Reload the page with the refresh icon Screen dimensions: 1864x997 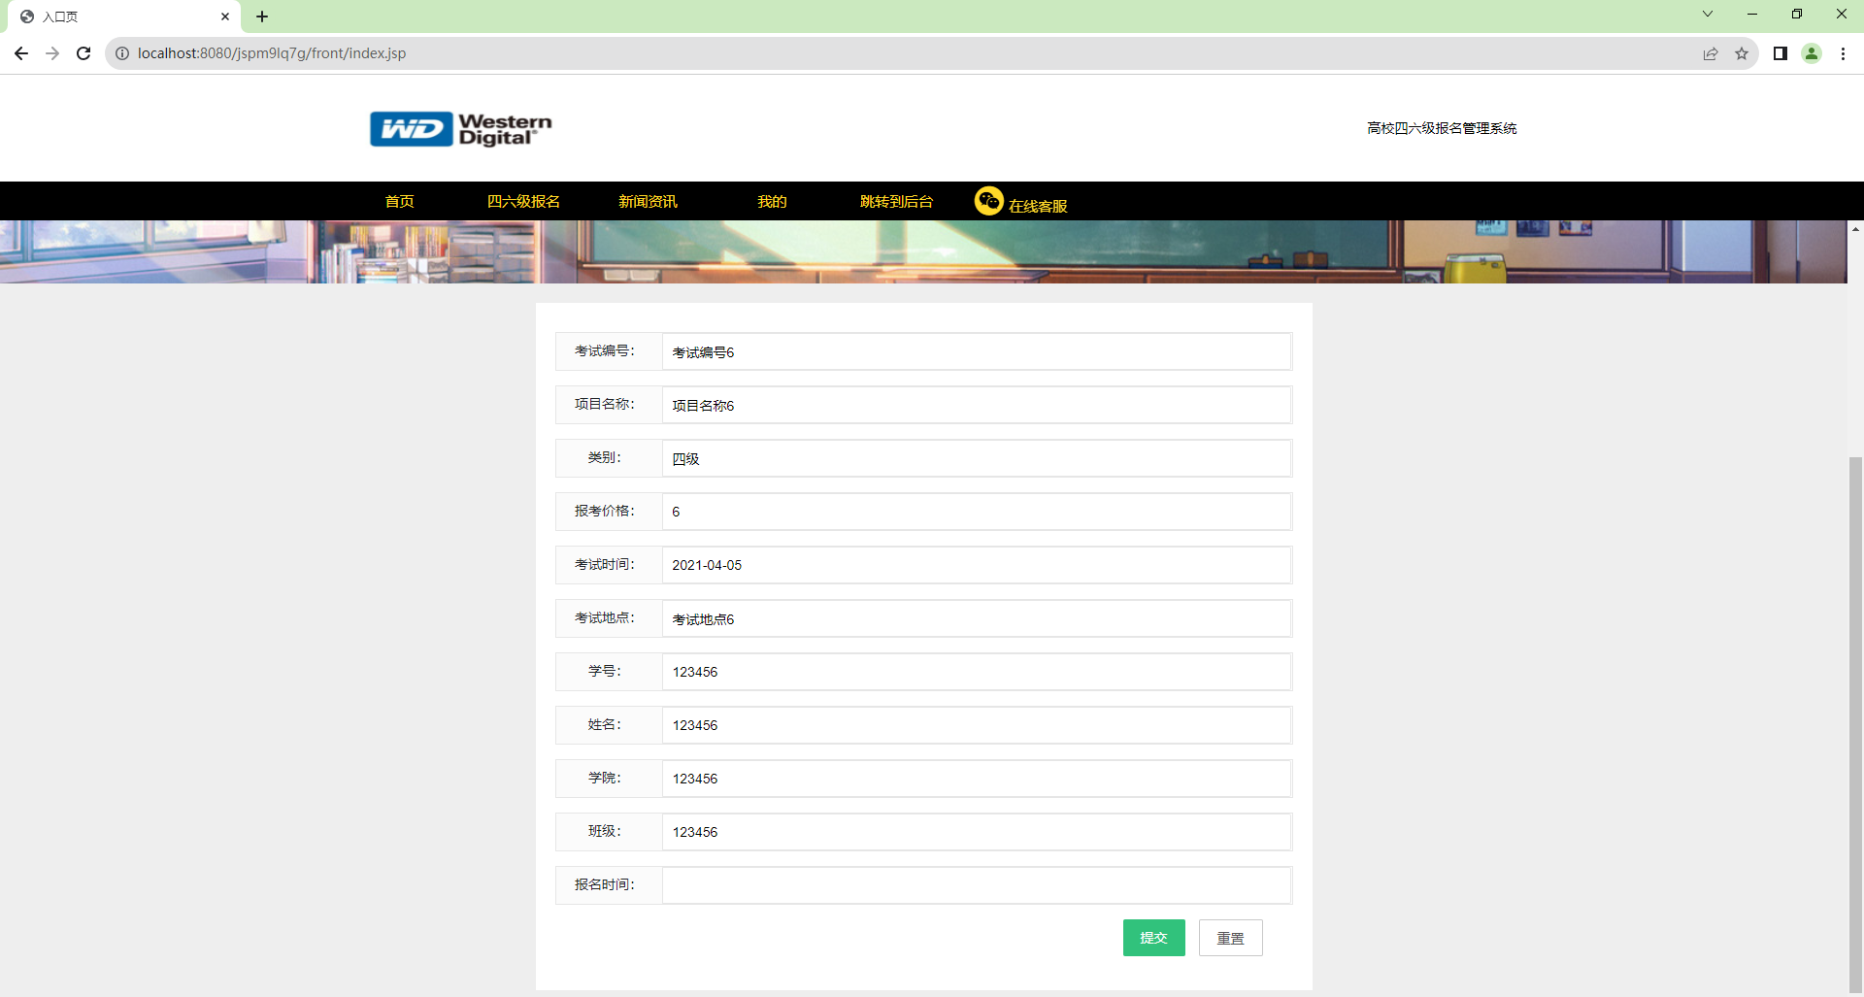pyautogui.click(x=83, y=53)
